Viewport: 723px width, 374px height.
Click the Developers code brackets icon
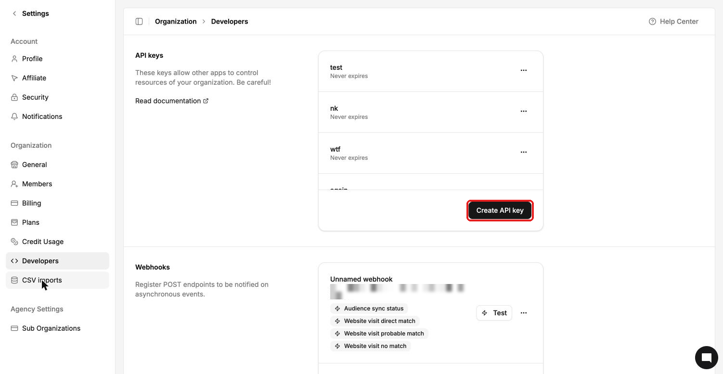(14, 261)
